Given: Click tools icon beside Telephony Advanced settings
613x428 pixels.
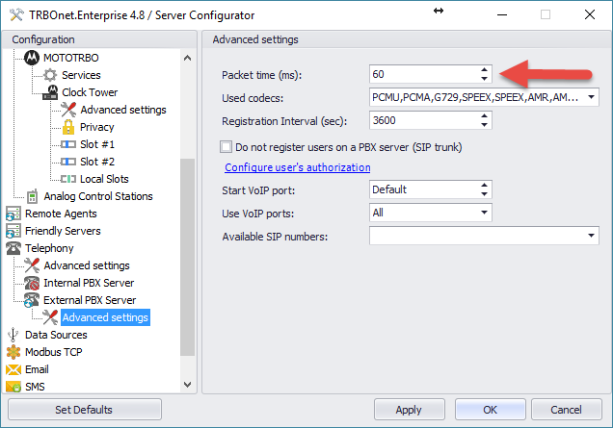Looking at the screenshot, I should [32, 265].
